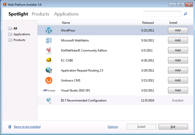Click the All folder icon in sidebar

10,28
